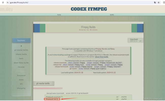Open the builds link in the navigation bar
165x101 pixels.
[x=112, y=15]
